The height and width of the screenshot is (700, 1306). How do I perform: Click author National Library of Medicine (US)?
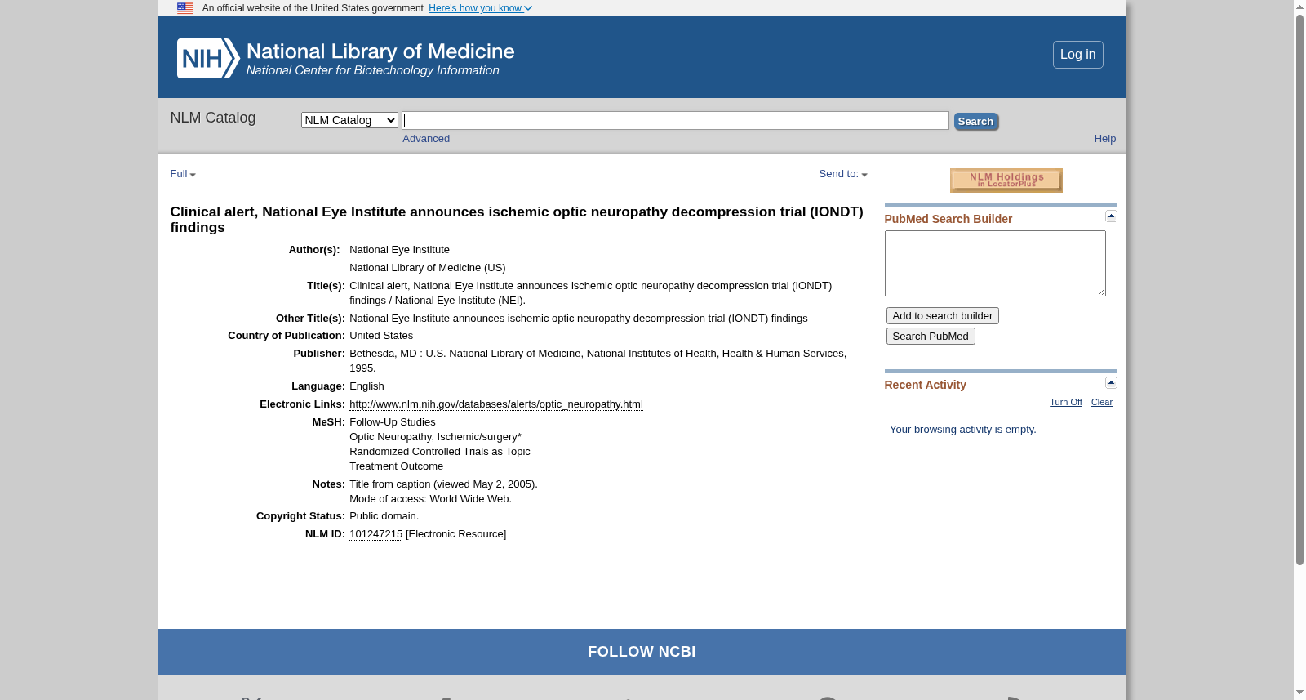pyautogui.click(x=427, y=268)
